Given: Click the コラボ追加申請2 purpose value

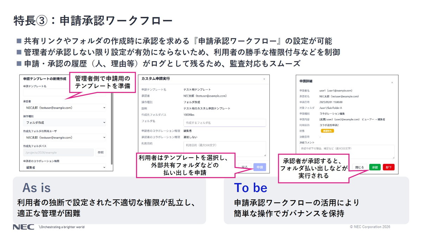Looking at the screenshot, I should pos(330,125).
